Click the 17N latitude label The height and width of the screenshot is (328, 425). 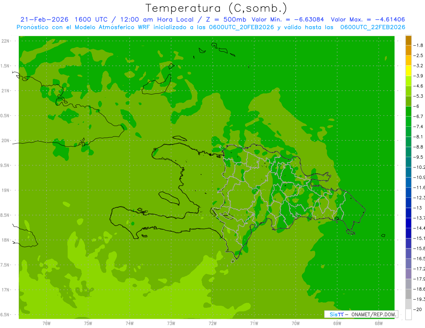coord(6,290)
